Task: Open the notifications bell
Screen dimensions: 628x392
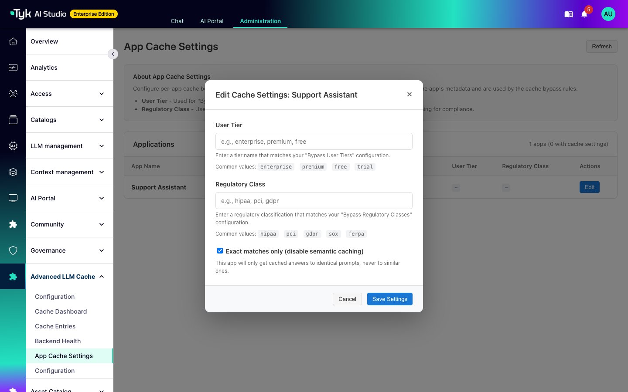Action: click(584, 14)
